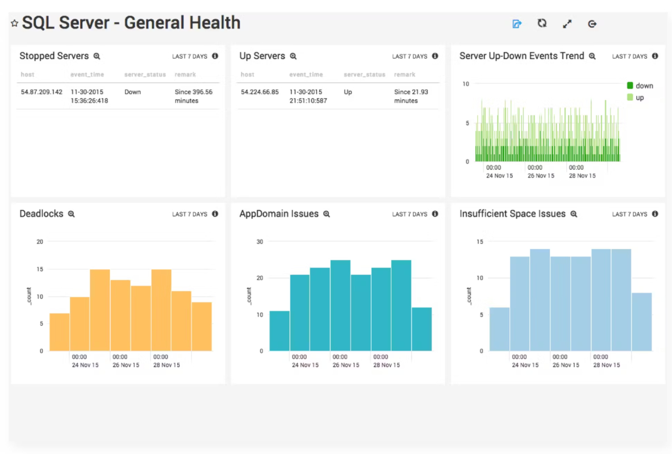Image resolution: width=672 pixels, height=454 pixels.
Task: Open Server Up-Down Events Trend in search
Action: pos(592,56)
